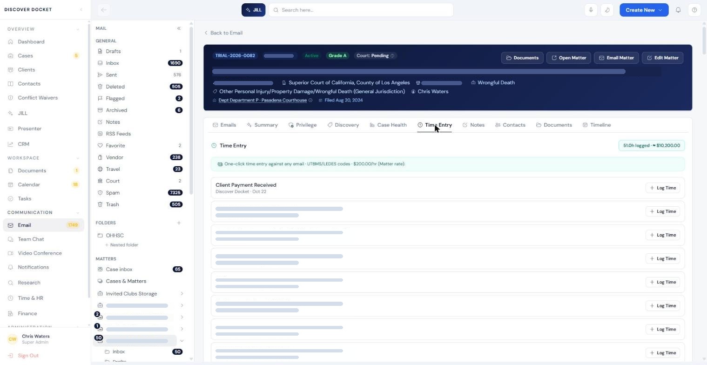Open the Discovery tab
The image size is (707, 365).
343,125
